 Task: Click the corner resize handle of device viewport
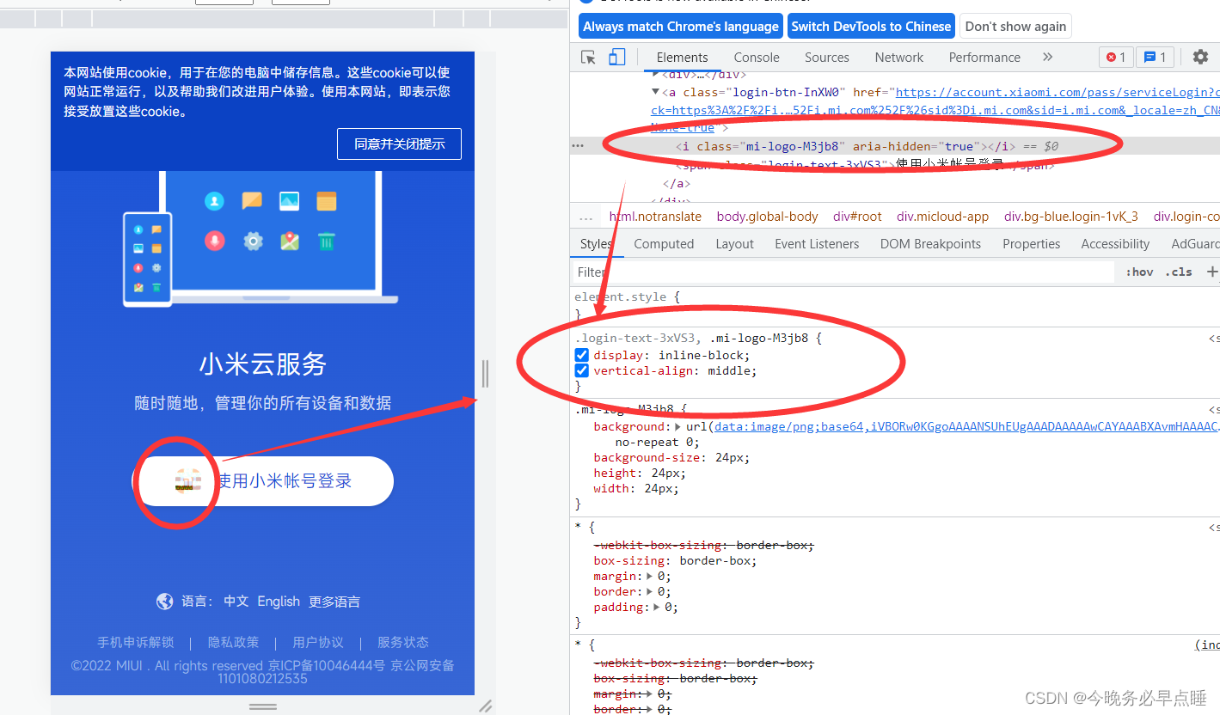pos(486,706)
